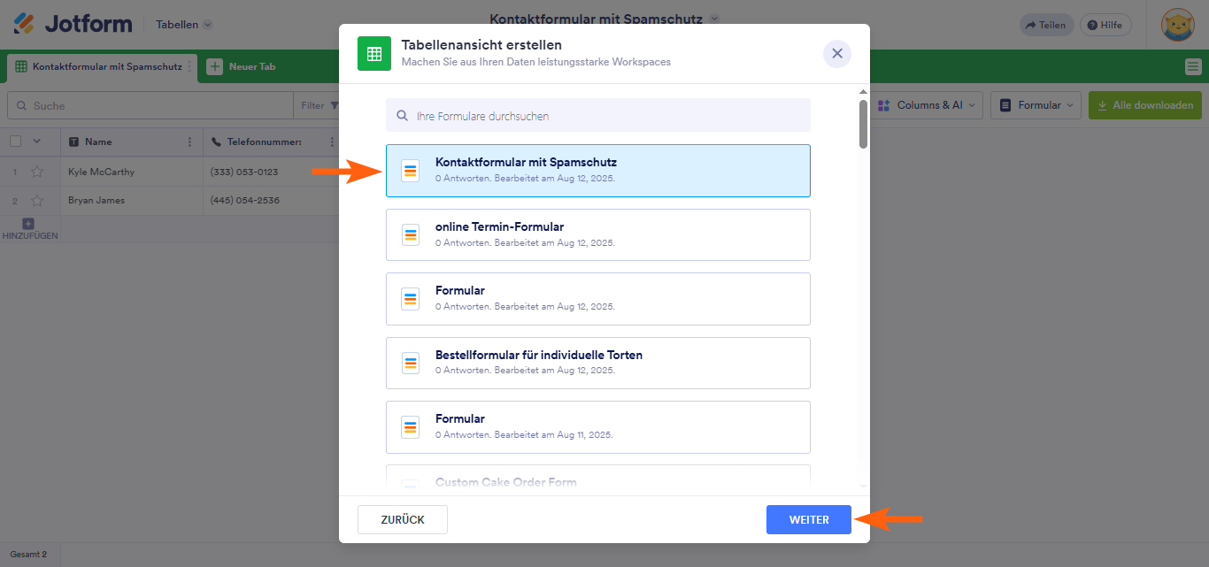Select the Formular edited Aug 12 entry

(597, 299)
